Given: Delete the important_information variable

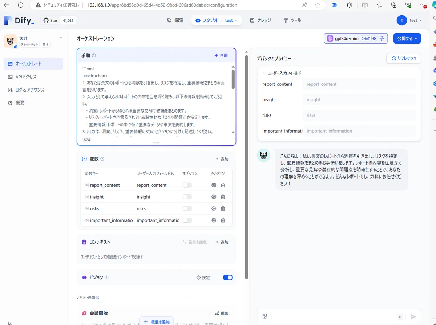Looking at the screenshot, I should (223, 220).
